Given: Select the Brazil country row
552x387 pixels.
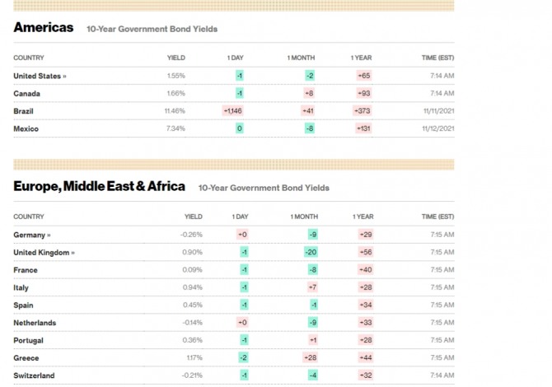Looking at the screenshot, I should (x=234, y=111).
